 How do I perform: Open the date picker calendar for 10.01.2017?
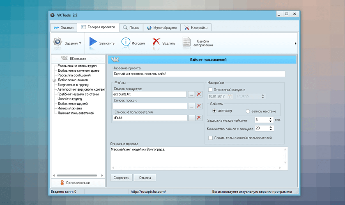pyautogui.click(x=230, y=96)
